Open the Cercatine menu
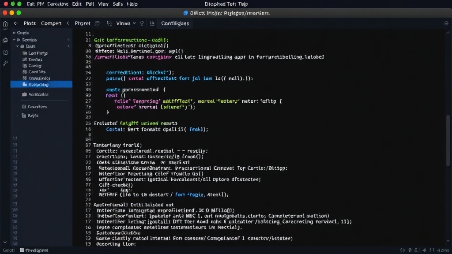 pos(58,4)
